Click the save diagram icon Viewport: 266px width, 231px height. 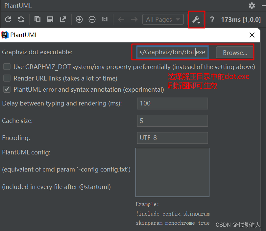tap(50, 19)
